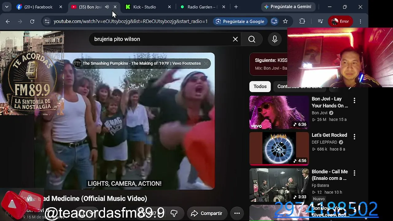This screenshot has width=393, height=221.
Task: Open a new browser tab
Action: click(236, 7)
